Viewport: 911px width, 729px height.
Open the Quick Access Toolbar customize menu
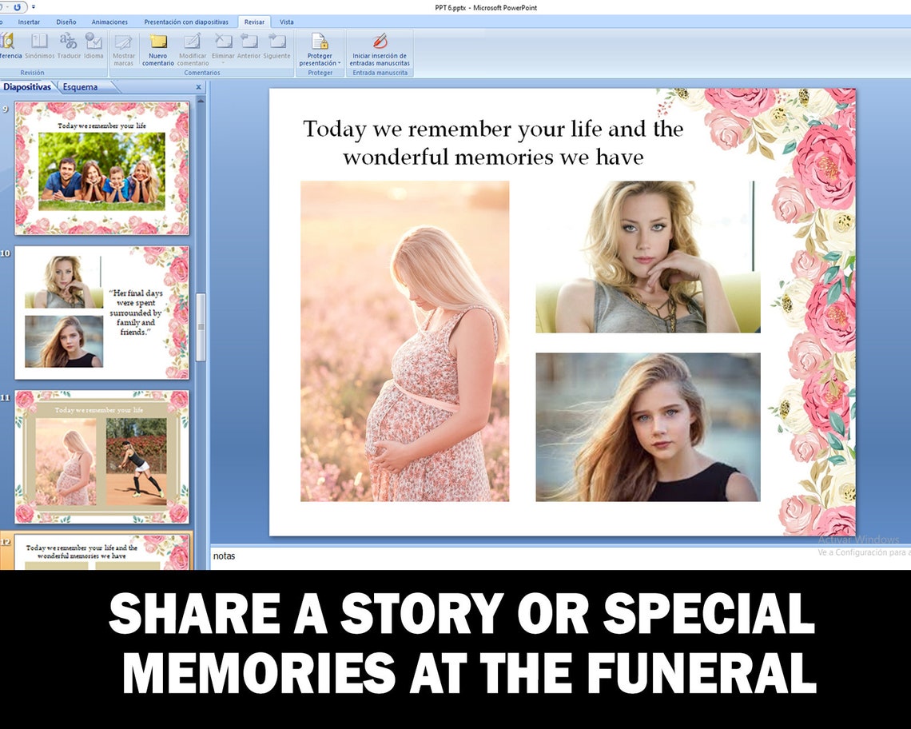pyautogui.click(x=34, y=6)
